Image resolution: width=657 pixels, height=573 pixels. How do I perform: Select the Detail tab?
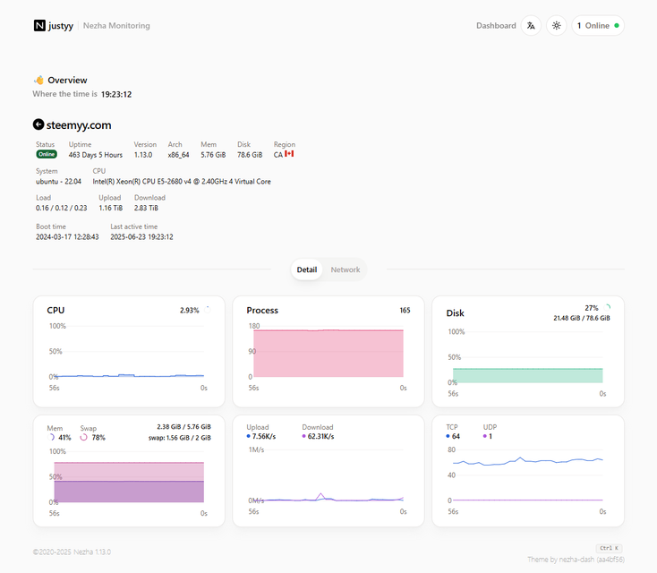(307, 269)
